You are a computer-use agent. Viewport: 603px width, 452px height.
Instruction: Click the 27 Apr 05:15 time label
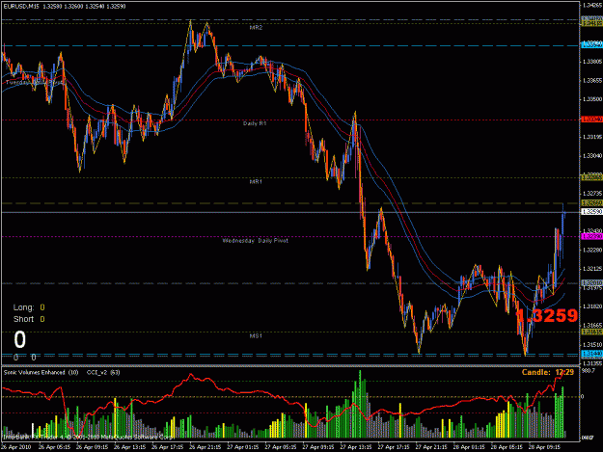[x=281, y=447]
